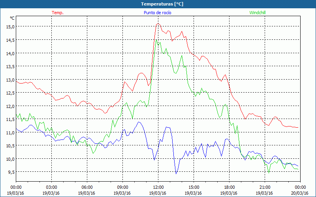316x197 pixels.
Task: Click the 10,5 y-axis value
Action: (x=11, y=145)
